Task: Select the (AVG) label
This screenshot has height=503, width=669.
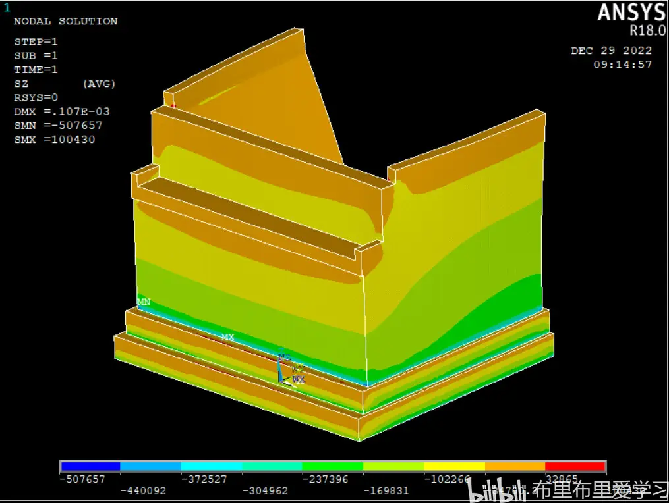Action: 99,84
